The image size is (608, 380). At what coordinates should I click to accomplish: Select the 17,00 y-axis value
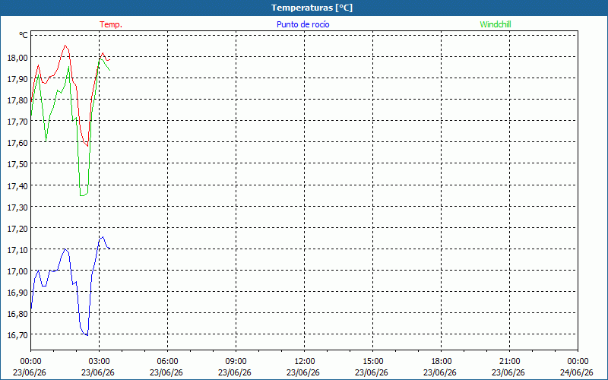pyautogui.click(x=17, y=271)
